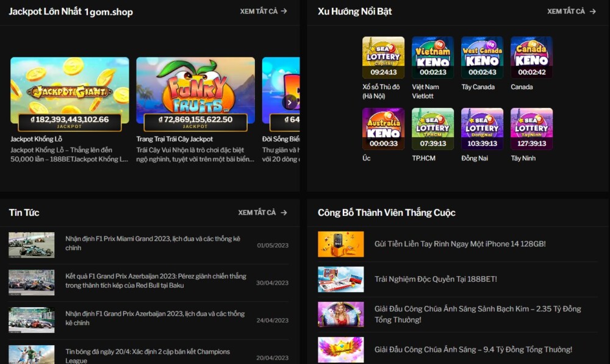Screen dimensions: 610x364
Task: Click the Canada Keno game icon
Action: [531, 57]
